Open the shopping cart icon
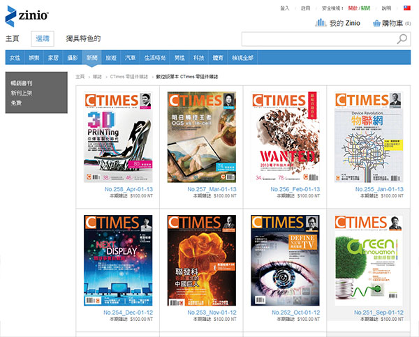Viewport: 419px width, 337px height. (377, 23)
